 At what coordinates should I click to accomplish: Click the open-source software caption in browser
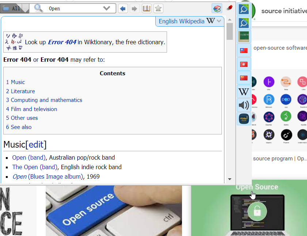280,48
